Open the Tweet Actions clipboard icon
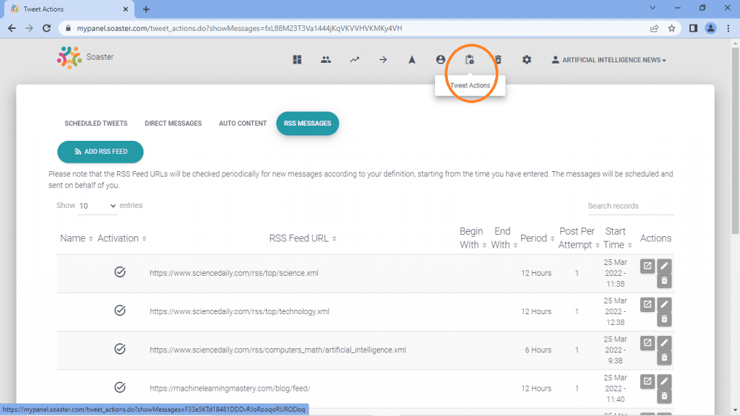The height and width of the screenshot is (416, 740). 470,60
